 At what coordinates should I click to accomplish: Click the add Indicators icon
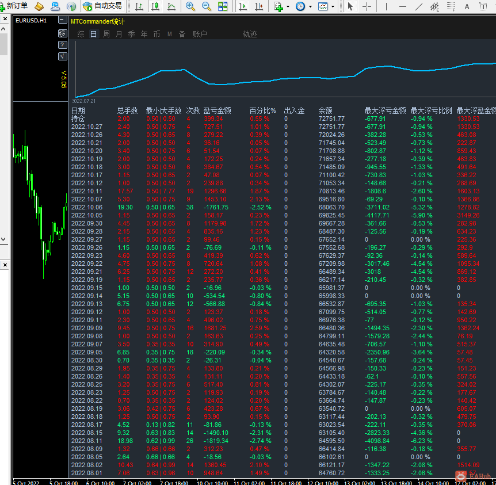pyautogui.click(x=278, y=6)
